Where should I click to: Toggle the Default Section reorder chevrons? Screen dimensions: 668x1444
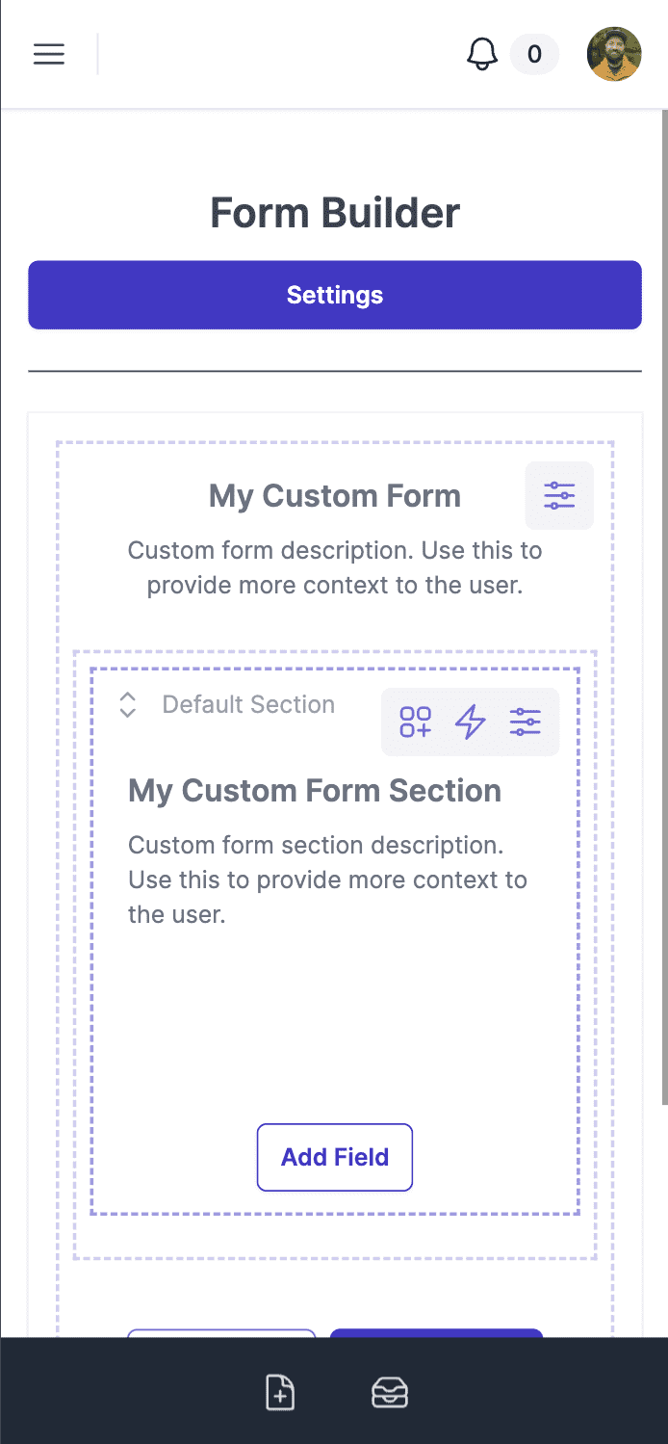click(127, 705)
